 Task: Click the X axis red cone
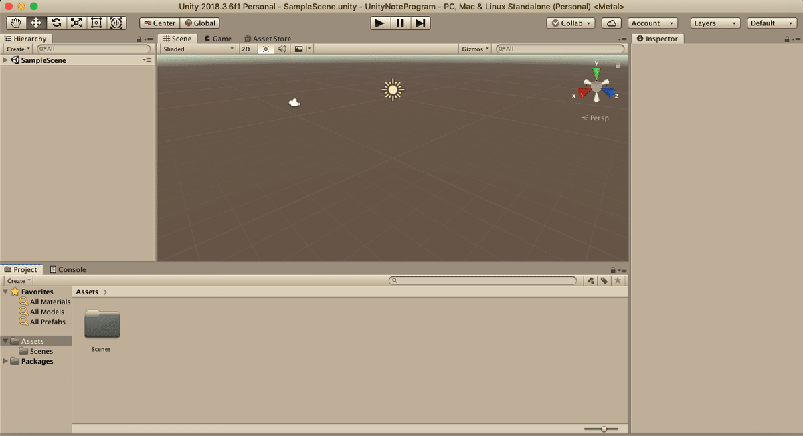[584, 92]
